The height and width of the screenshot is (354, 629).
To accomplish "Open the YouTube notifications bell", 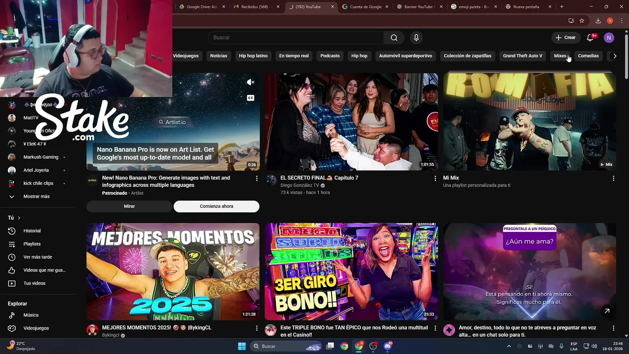I will [591, 37].
